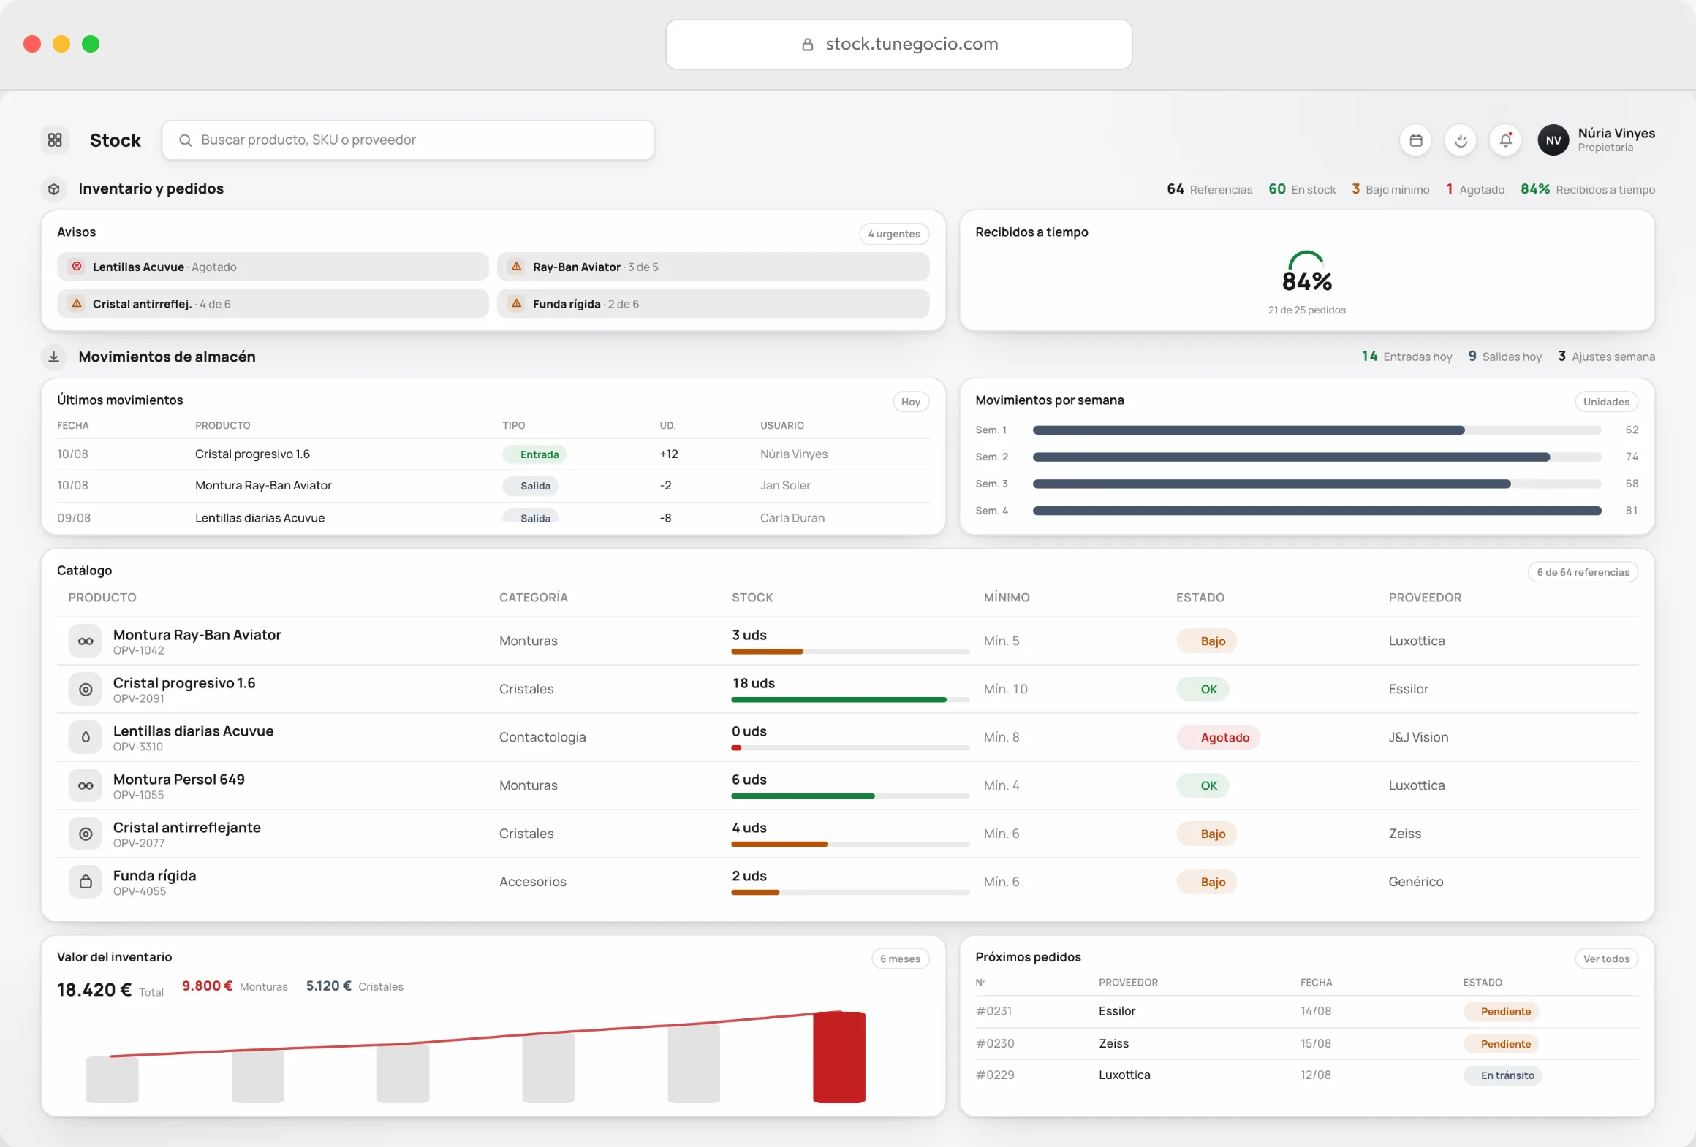Open the notifications bell
Viewport: 1696px width, 1147px height.
(1506, 140)
